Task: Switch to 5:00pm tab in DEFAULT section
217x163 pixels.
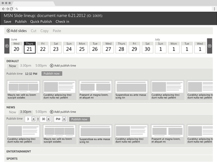Action: pos(41,65)
